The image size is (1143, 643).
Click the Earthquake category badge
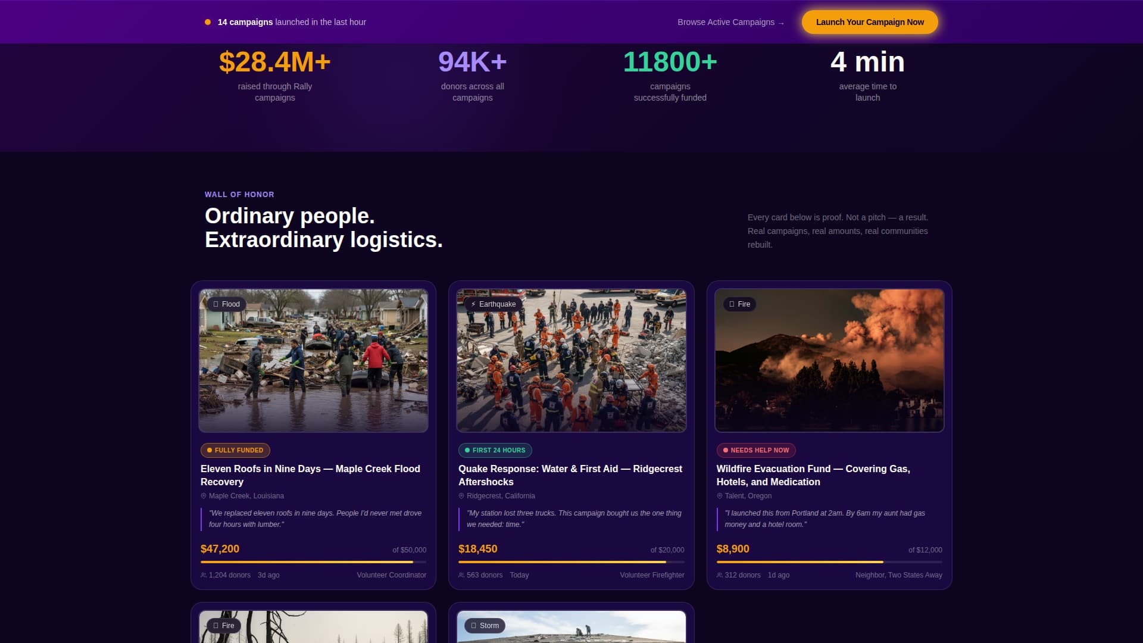click(x=494, y=304)
